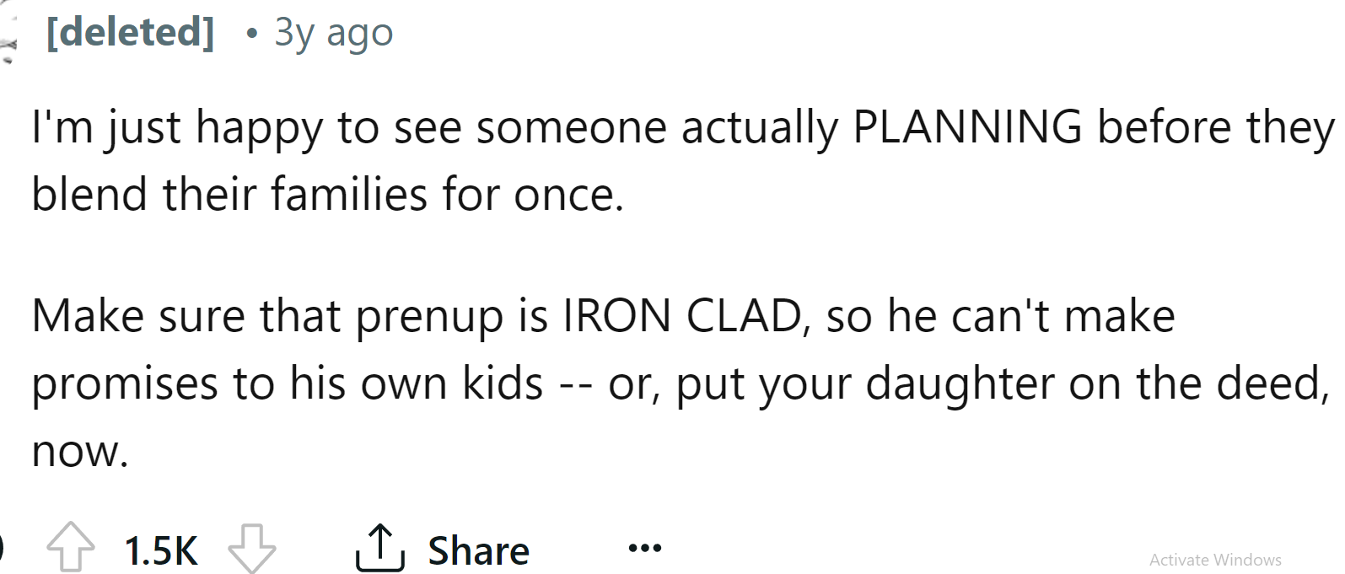Click the 3y ago timestamp
This screenshot has height=574, width=1345.
[x=332, y=32]
